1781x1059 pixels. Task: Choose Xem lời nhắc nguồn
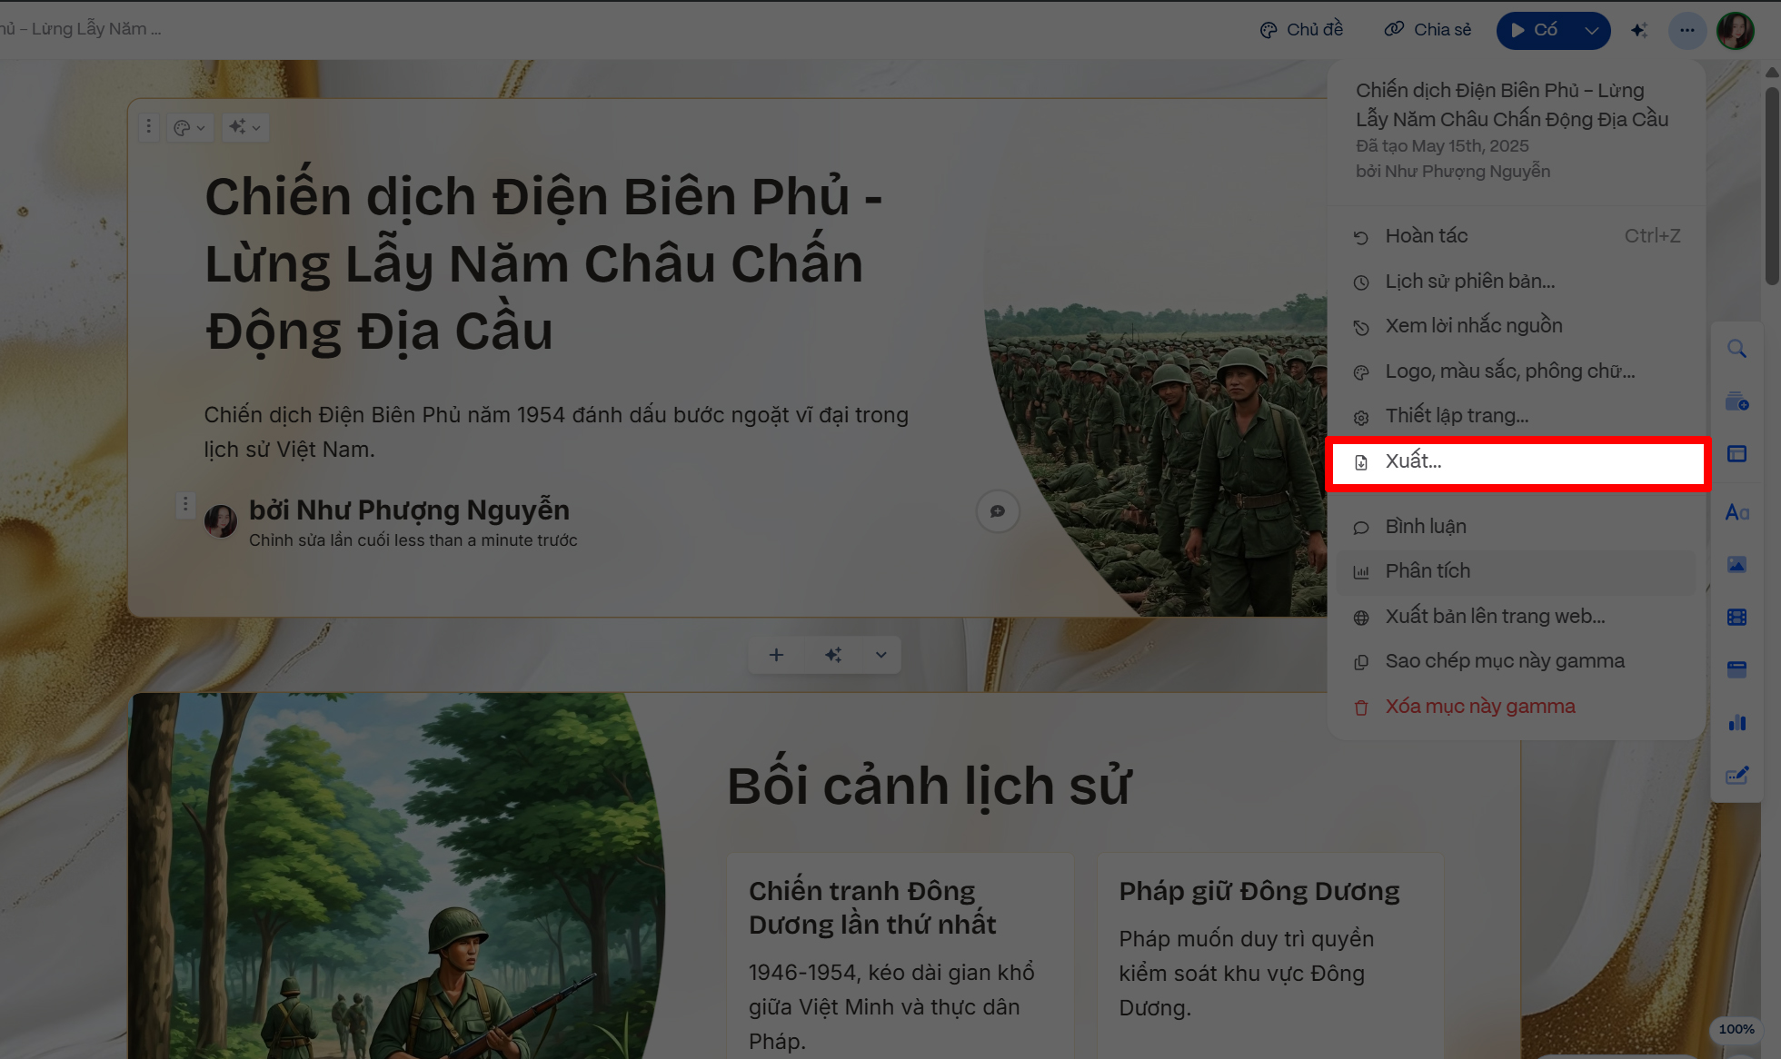1516,326
